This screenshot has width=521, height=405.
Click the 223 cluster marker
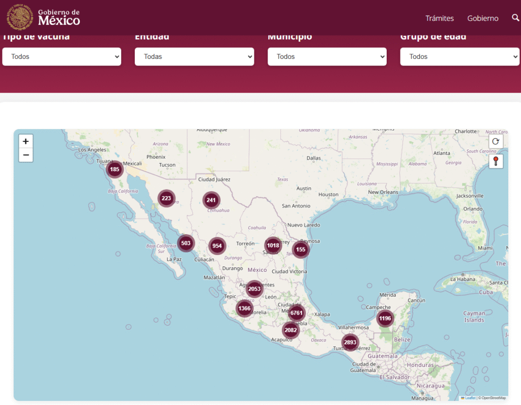(166, 198)
